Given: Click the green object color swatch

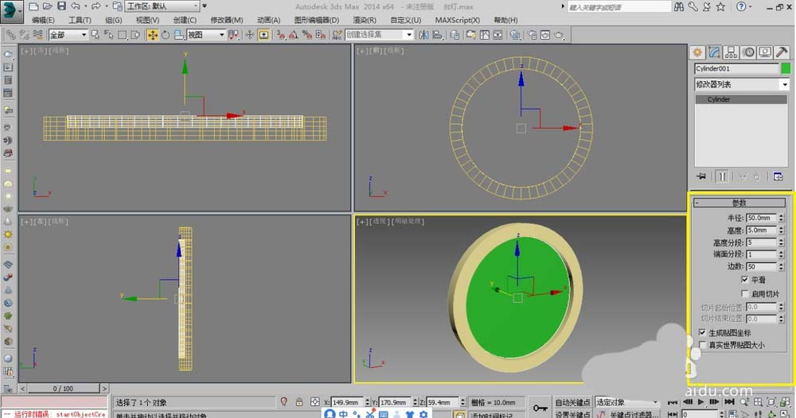Looking at the screenshot, I should 786,68.
